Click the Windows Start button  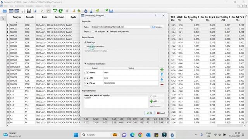point(76,135)
